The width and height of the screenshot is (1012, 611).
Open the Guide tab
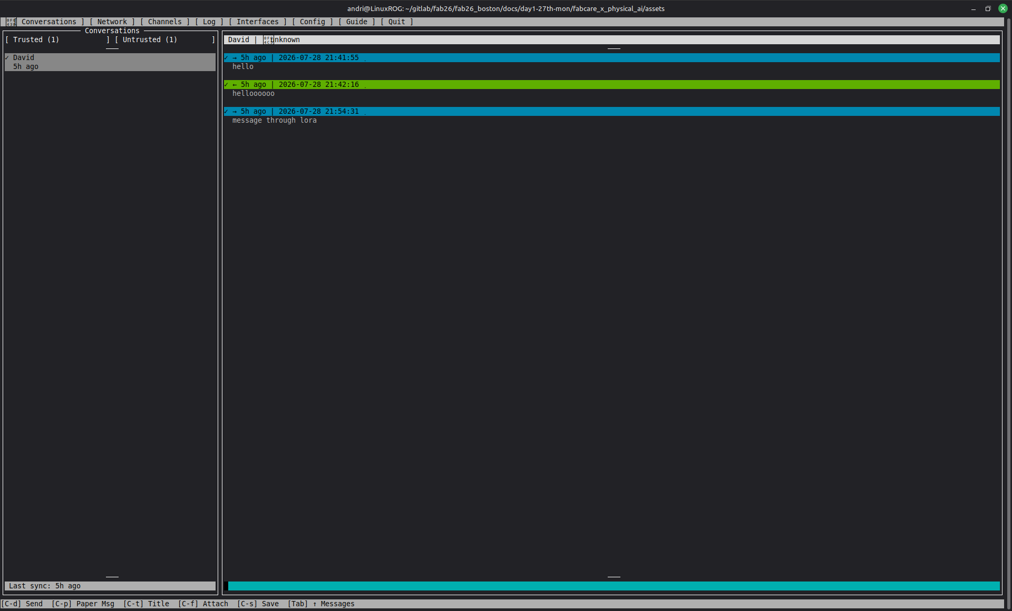click(357, 22)
